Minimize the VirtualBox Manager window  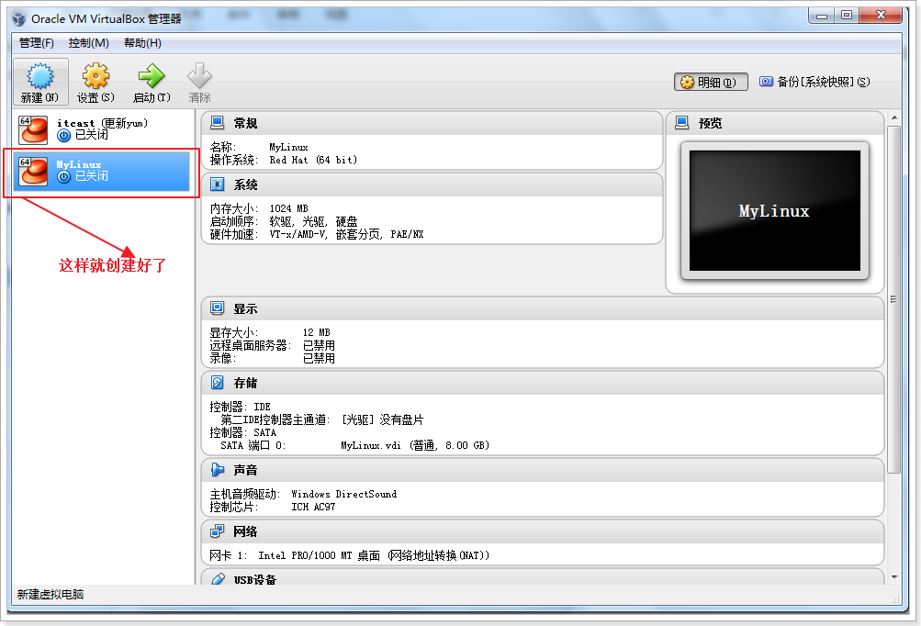pyautogui.click(x=822, y=16)
